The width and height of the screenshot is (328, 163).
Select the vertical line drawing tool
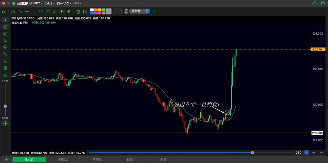[34, 11]
